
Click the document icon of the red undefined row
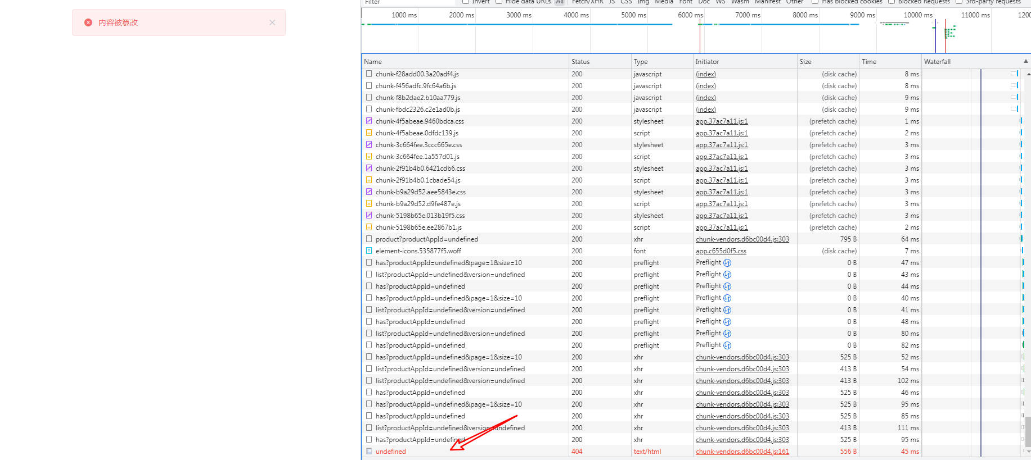coord(369,451)
